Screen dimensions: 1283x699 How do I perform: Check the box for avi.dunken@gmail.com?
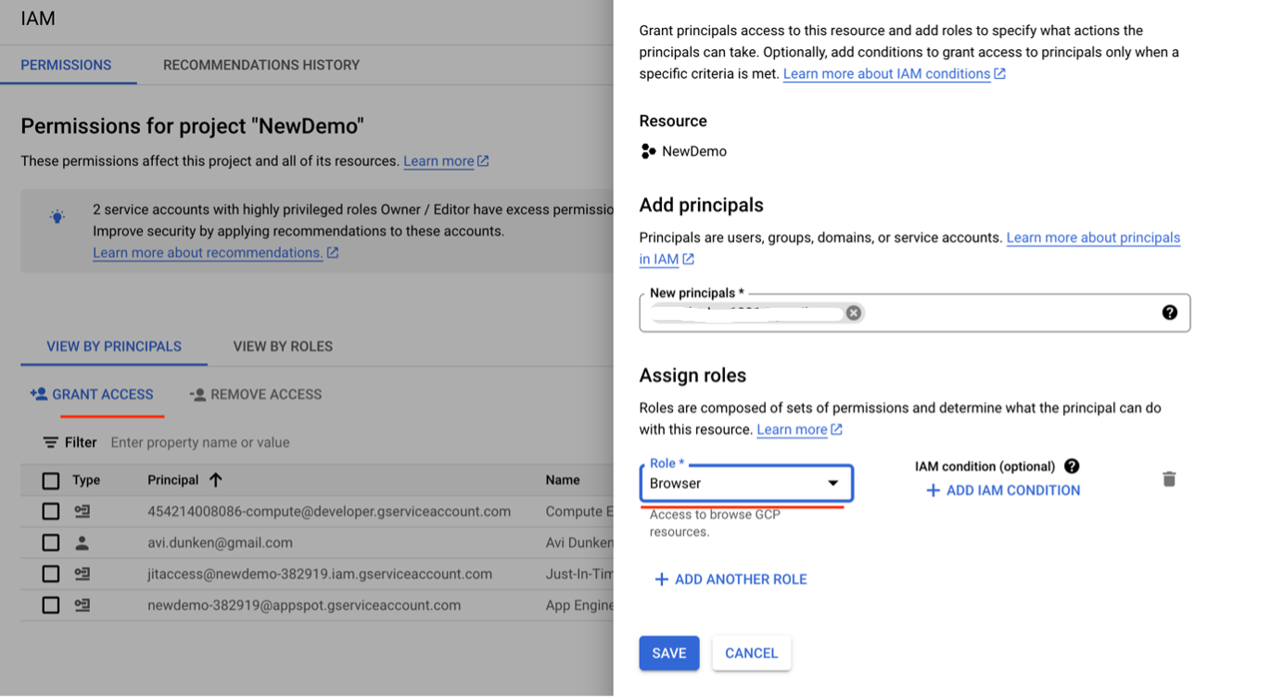click(x=51, y=542)
